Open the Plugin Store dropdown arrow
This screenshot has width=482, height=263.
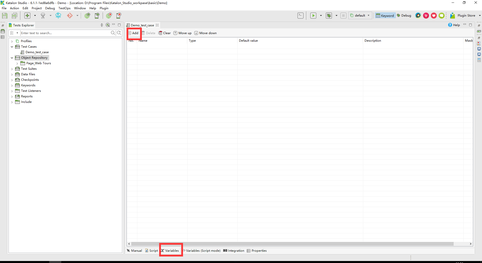tap(479, 16)
